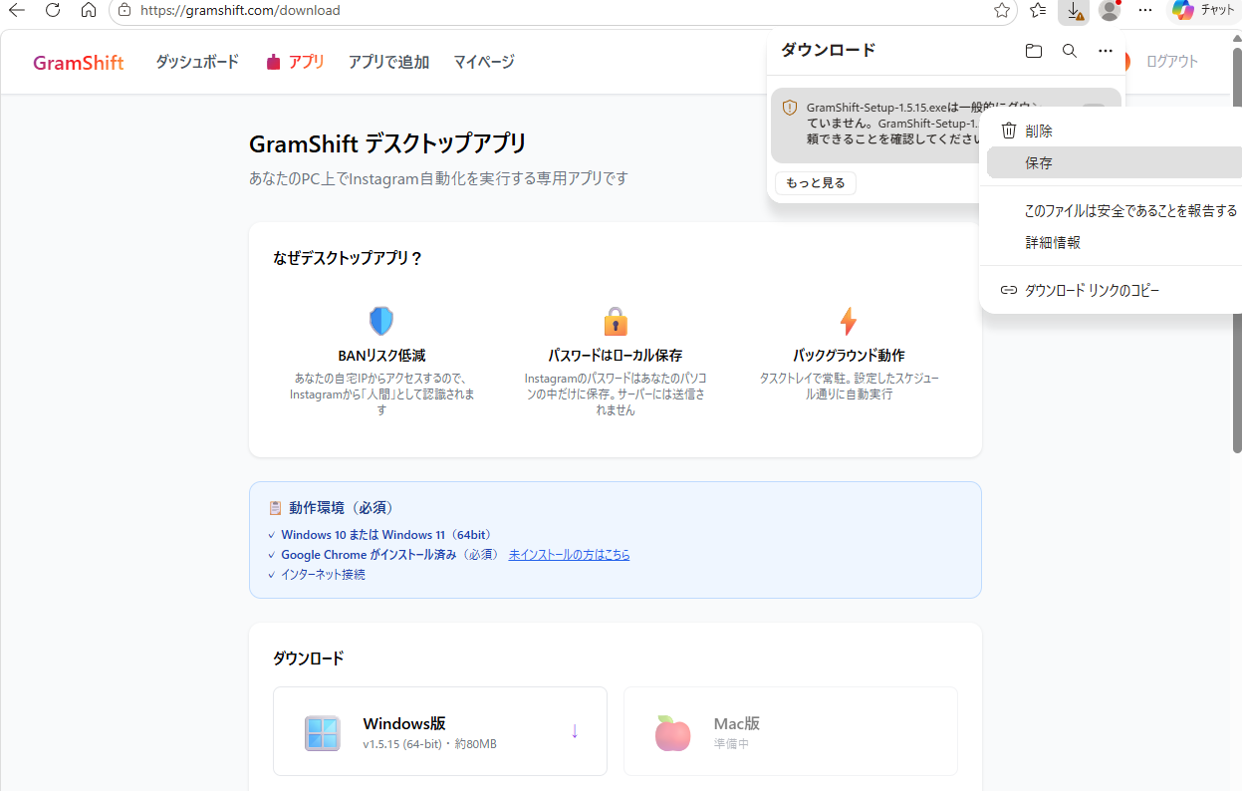The height and width of the screenshot is (791, 1242).
Task: Search downloads with magnifier icon
Action: pos(1070,51)
